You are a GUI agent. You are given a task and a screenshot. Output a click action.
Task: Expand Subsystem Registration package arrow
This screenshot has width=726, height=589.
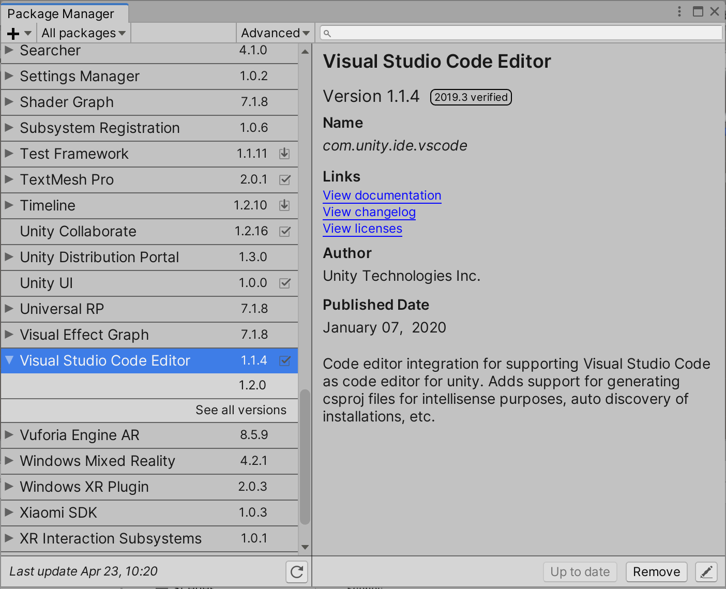pyautogui.click(x=9, y=128)
